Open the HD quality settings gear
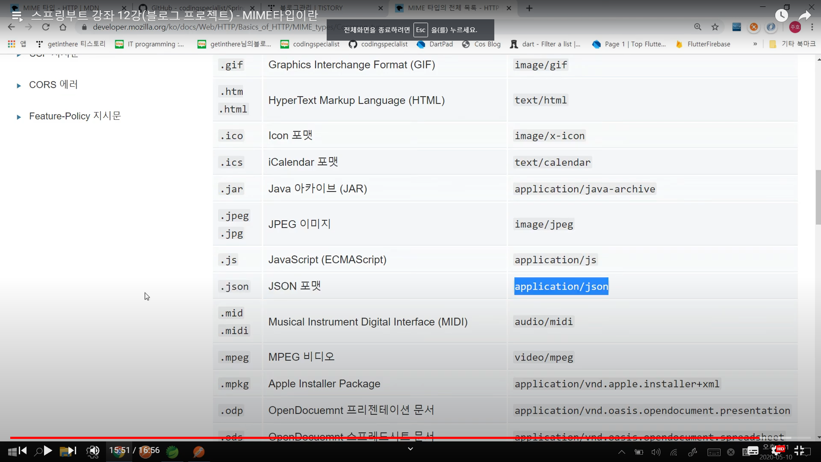This screenshot has height=462, width=821. (x=777, y=450)
